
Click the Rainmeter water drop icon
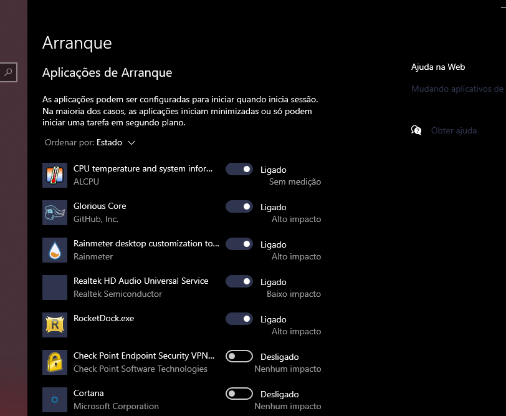pos(54,250)
